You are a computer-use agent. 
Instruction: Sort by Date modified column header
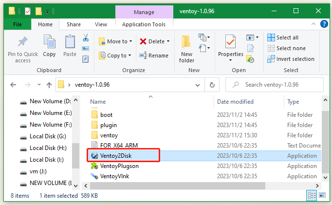235,102
